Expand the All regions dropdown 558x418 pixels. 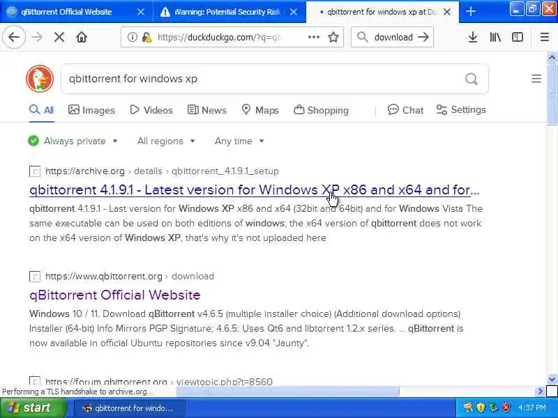click(x=166, y=141)
